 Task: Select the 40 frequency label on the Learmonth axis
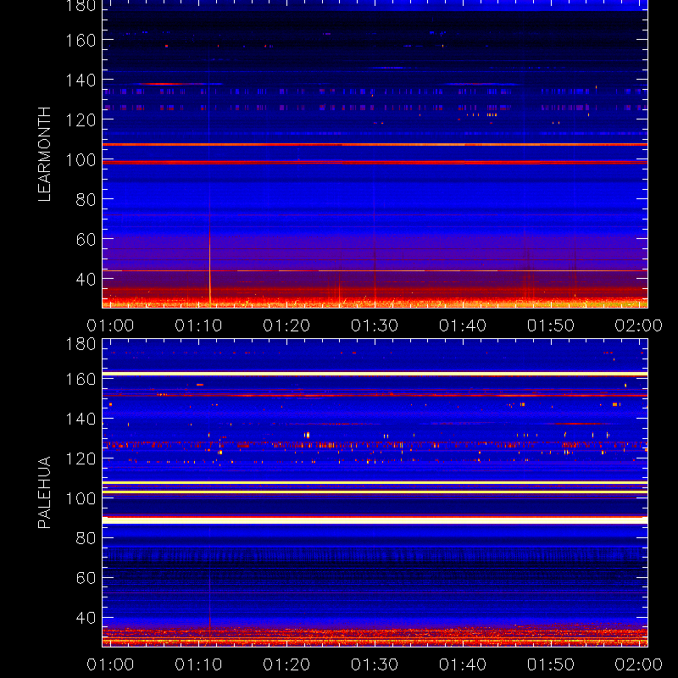[x=86, y=279]
